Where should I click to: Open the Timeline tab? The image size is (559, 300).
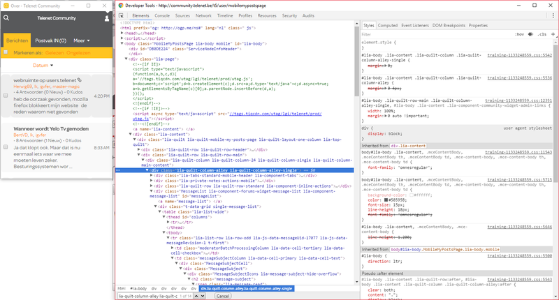click(225, 15)
